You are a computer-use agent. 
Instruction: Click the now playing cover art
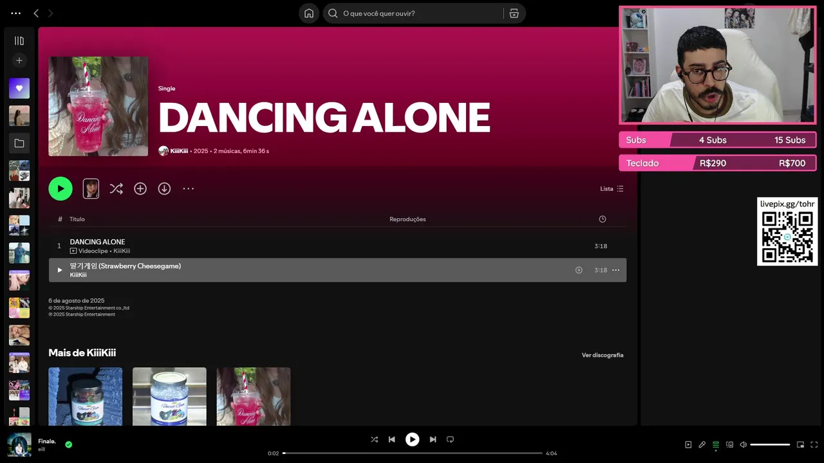coord(19,444)
